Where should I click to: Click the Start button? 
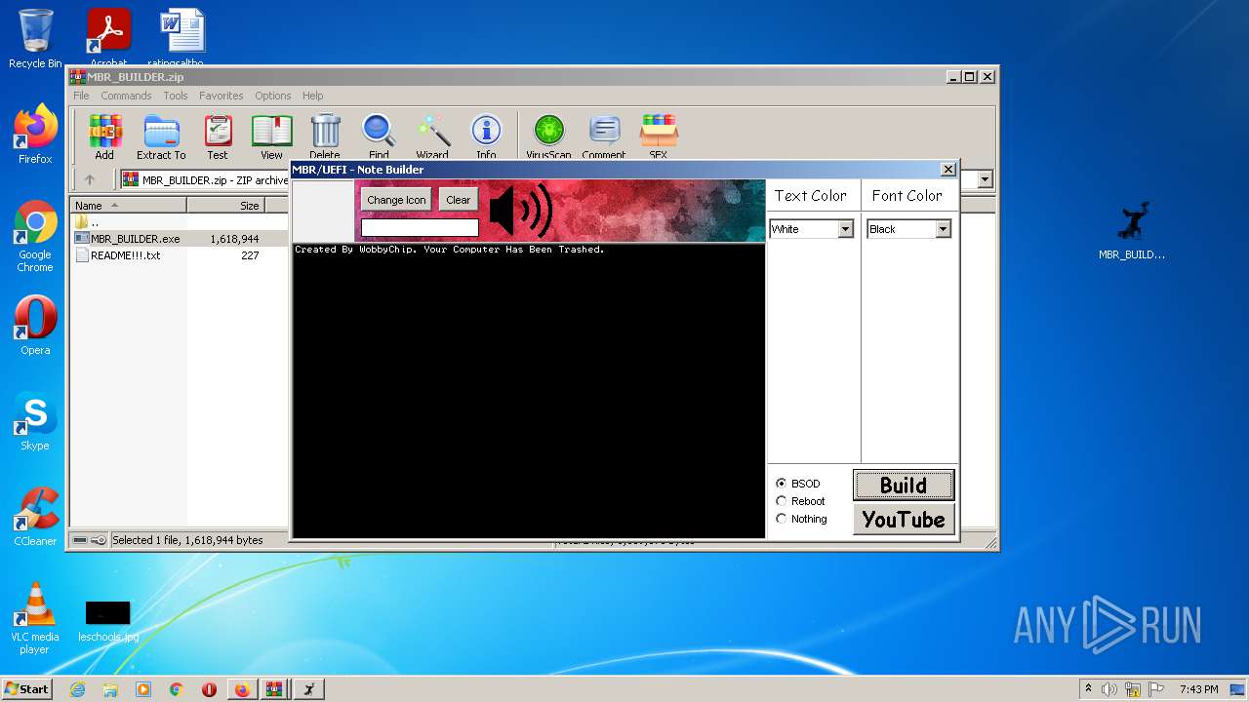click(26, 689)
